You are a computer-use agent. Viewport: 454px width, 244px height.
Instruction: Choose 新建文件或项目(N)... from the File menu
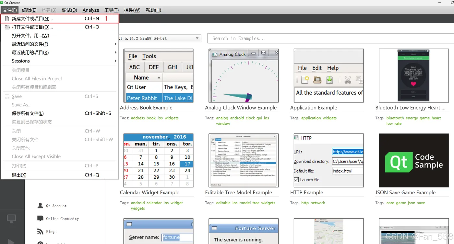coord(60,18)
